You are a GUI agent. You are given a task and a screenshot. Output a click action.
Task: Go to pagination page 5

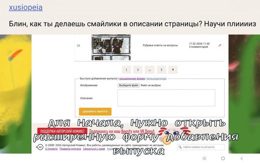pos(162,69)
